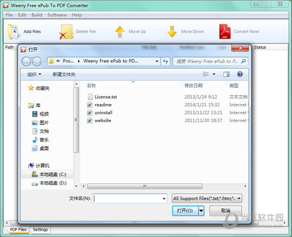This screenshot has width=292, height=237.
Task: Sort by 类型 type column header
Action: click(x=234, y=86)
